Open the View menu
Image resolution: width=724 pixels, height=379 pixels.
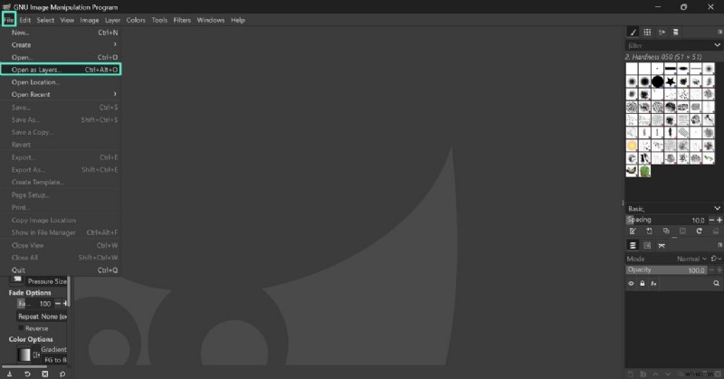(x=67, y=20)
